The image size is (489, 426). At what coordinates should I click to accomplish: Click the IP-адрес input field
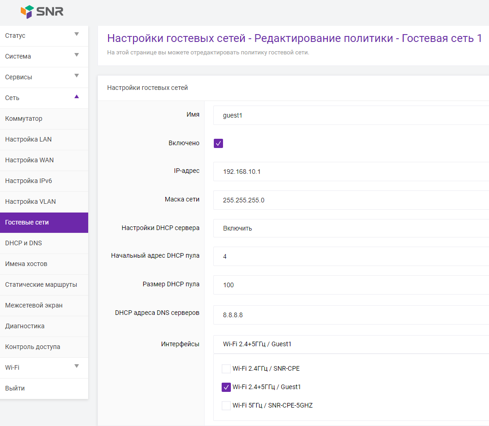click(x=351, y=172)
